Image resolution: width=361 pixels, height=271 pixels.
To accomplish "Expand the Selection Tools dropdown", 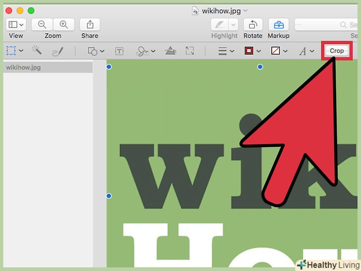I will pos(15,51).
